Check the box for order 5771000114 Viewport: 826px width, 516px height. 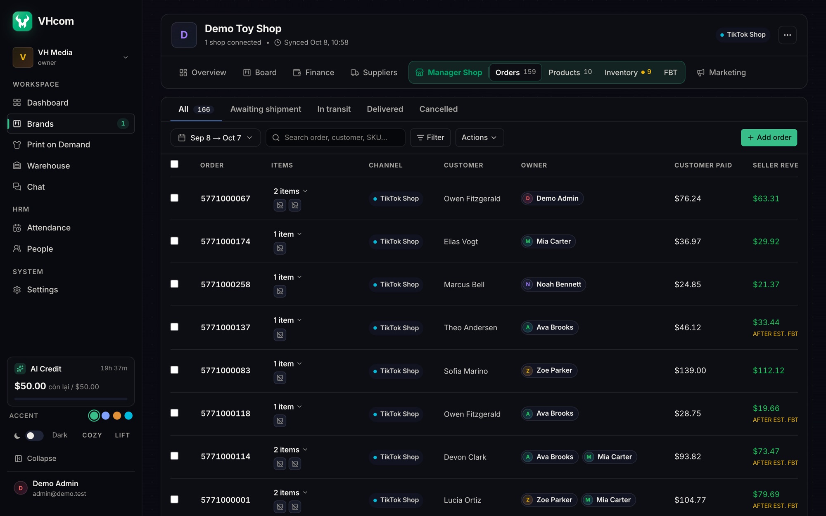(x=174, y=456)
